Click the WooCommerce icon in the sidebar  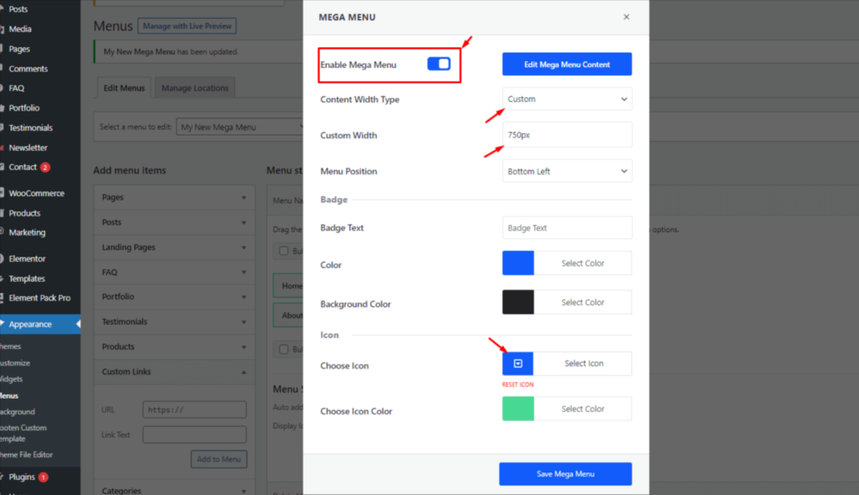pyautogui.click(x=2, y=193)
